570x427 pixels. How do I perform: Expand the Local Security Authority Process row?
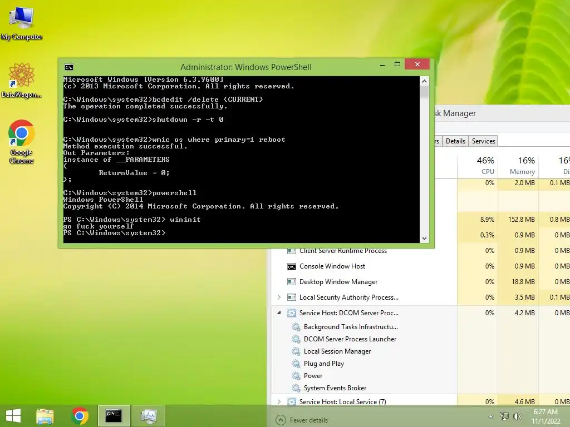tap(279, 297)
